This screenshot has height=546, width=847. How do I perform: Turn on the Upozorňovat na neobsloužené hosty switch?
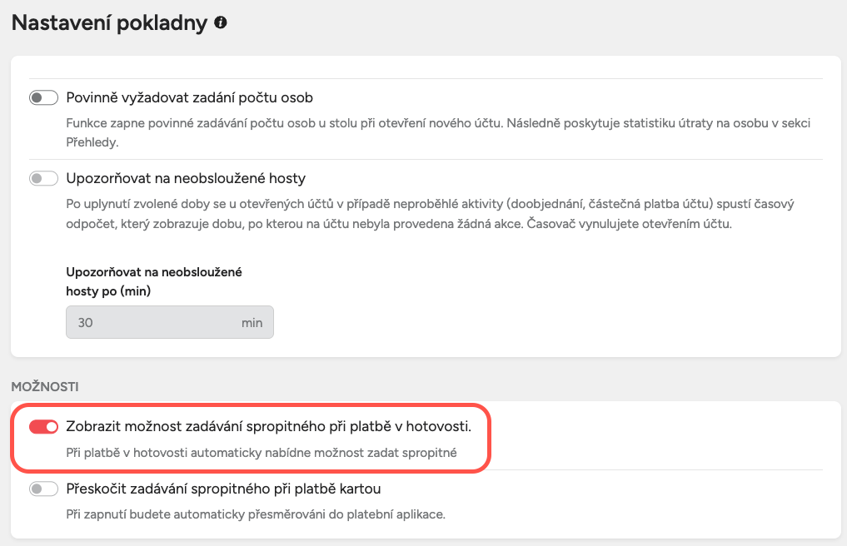[43, 178]
